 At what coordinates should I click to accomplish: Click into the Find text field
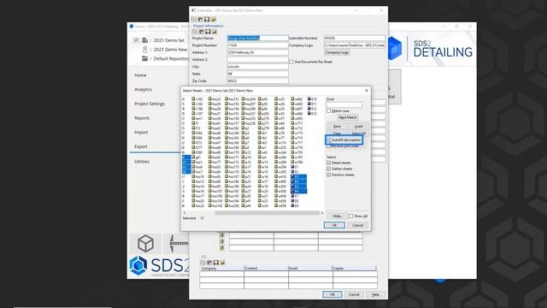point(344,104)
